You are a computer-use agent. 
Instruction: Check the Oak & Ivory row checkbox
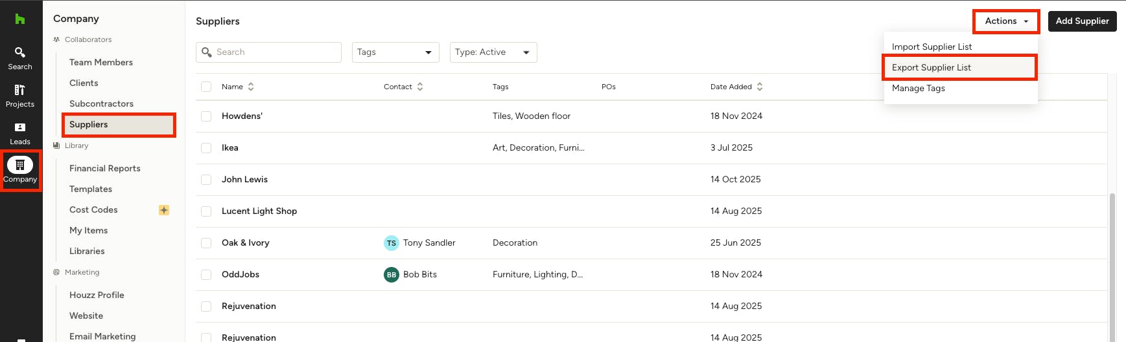206,243
